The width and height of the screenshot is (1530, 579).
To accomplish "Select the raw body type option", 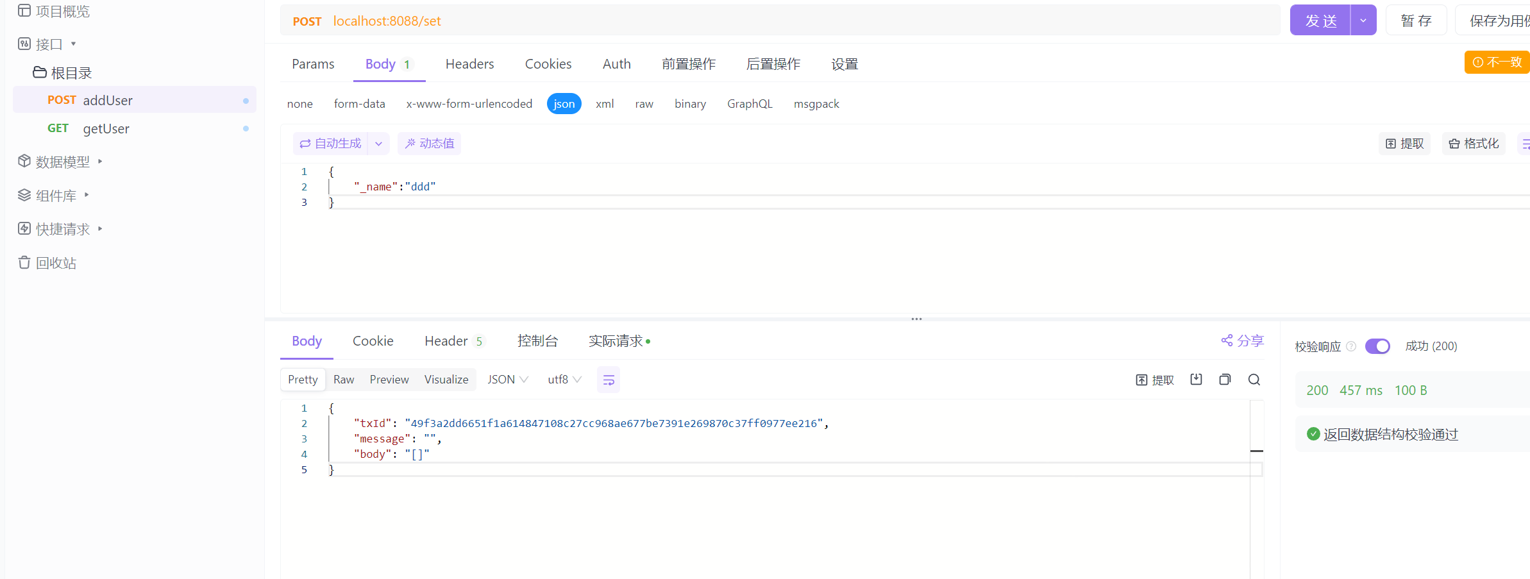I will (x=644, y=104).
